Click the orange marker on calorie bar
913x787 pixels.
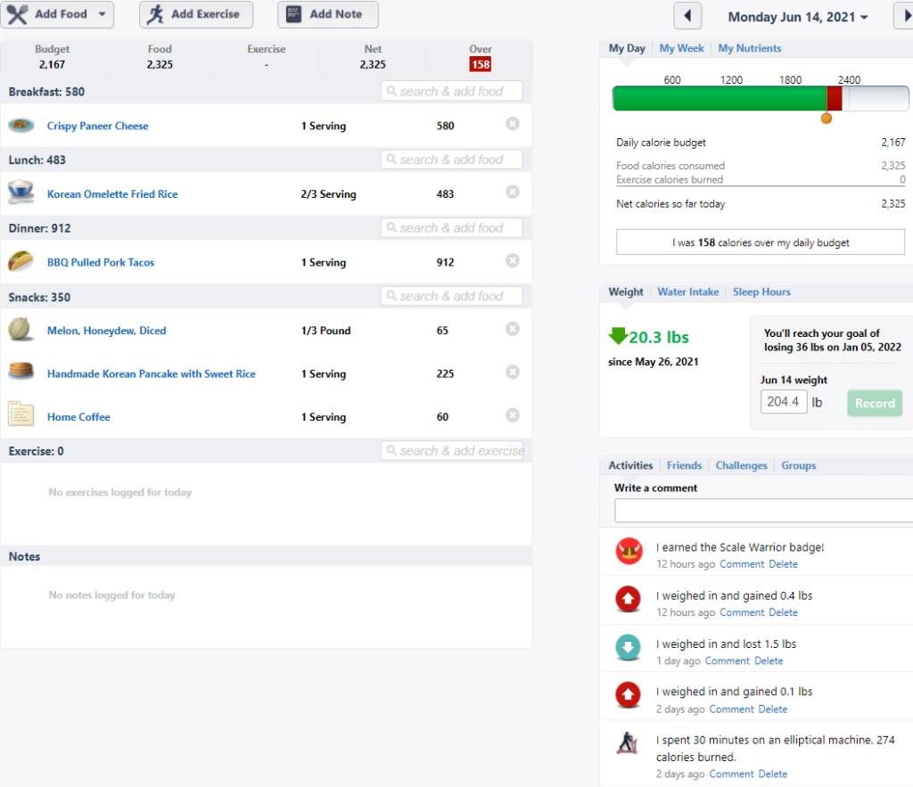(x=827, y=119)
